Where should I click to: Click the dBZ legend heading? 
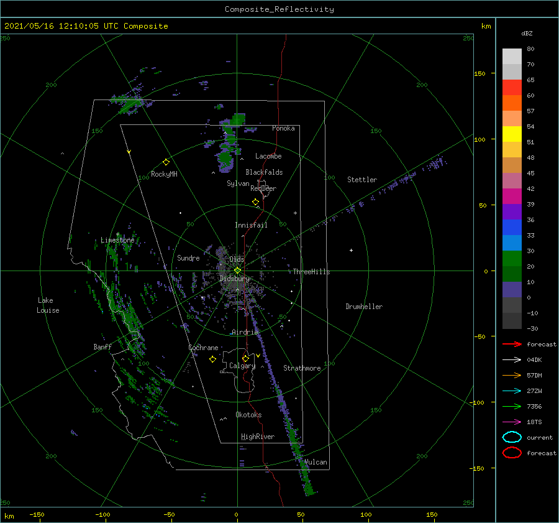(x=527, y=34)
